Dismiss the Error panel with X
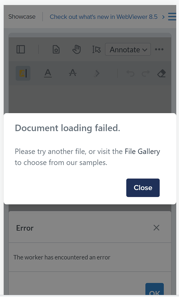The width and height of the screenshot is (179, 297). [156, 228]
